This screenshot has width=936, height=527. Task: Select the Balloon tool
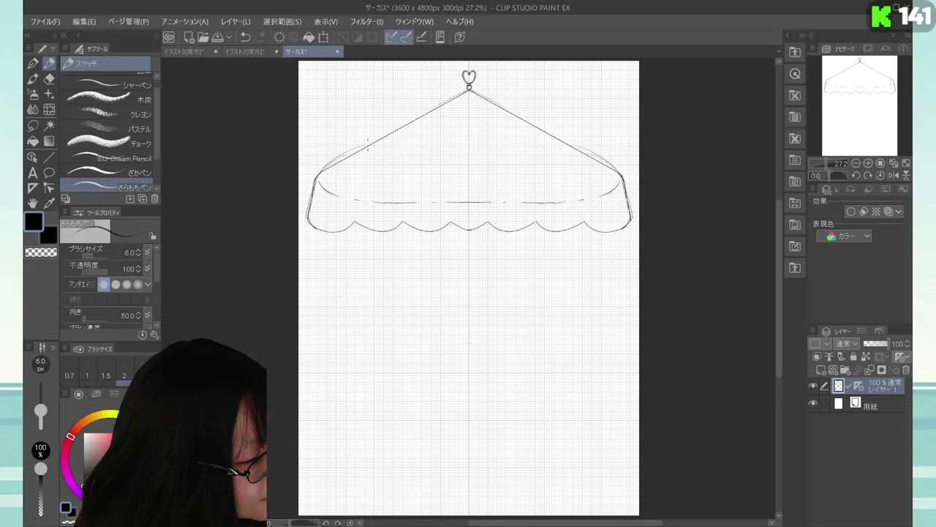pyautogui.click(x=49, y=173)
